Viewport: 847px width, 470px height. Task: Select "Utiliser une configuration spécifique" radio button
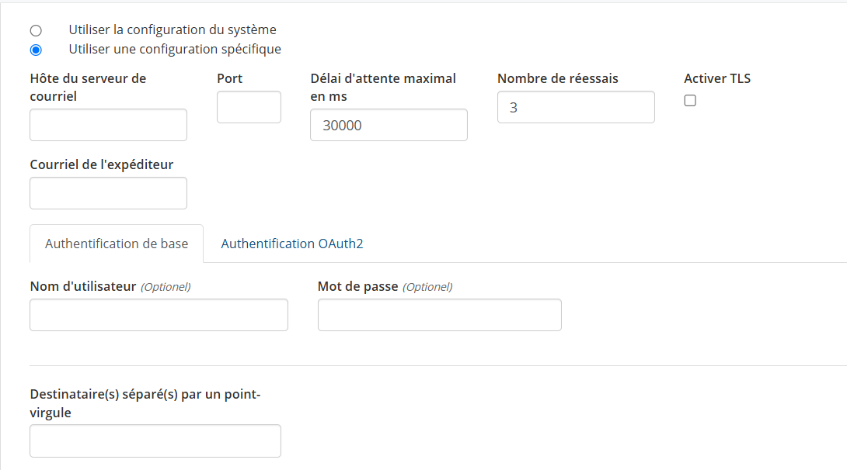pos(36,49)
